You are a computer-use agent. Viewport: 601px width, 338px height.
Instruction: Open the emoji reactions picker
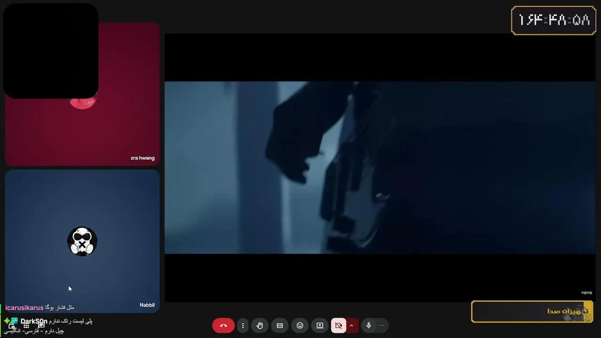[300, 325]
